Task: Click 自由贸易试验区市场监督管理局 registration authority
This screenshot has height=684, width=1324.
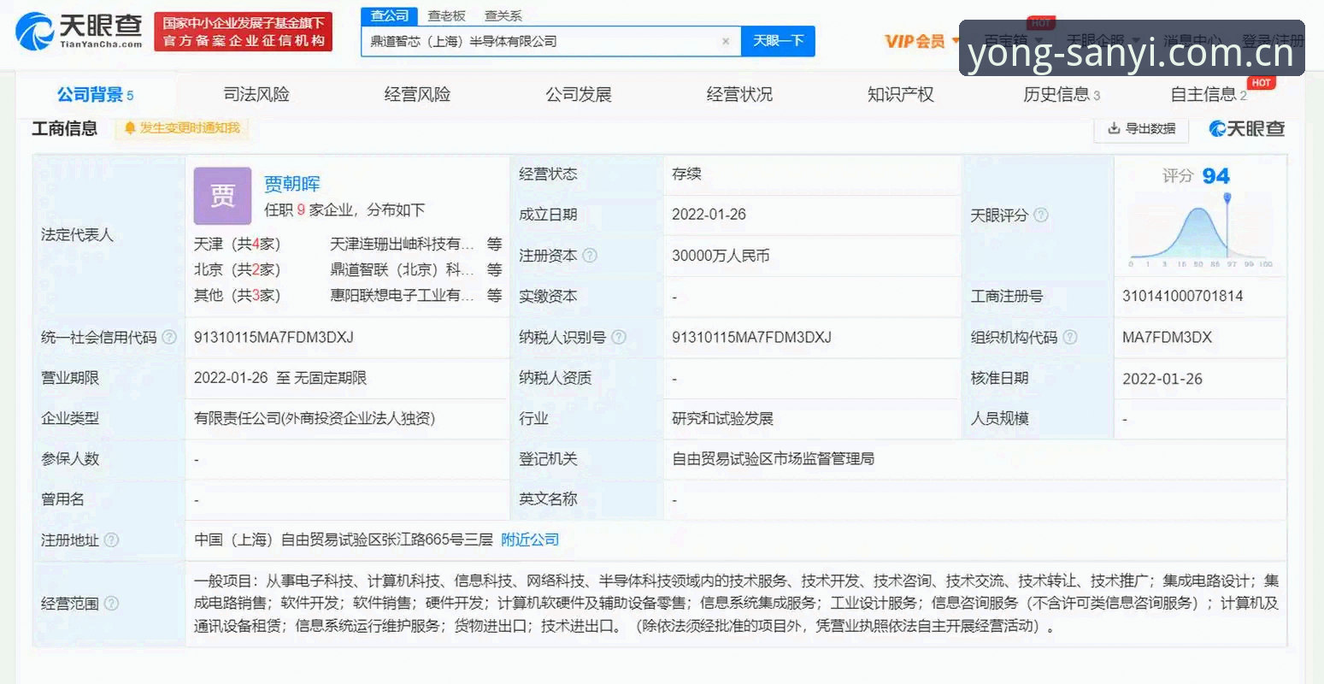Action: 774,458
